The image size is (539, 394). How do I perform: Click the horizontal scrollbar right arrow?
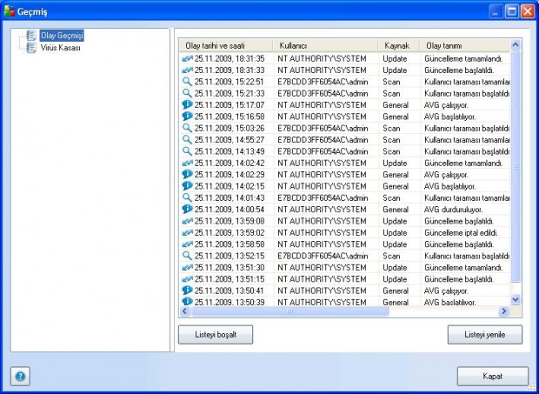[x=503, y=311]
